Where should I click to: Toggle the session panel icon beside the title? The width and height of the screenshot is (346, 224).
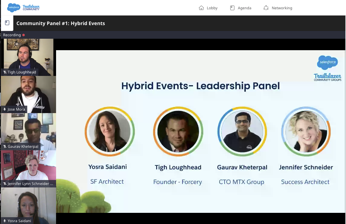coord(7,23)
